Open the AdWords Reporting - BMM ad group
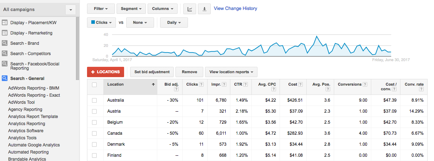Screen dimensions: 434x161 [x=34, y=88]
